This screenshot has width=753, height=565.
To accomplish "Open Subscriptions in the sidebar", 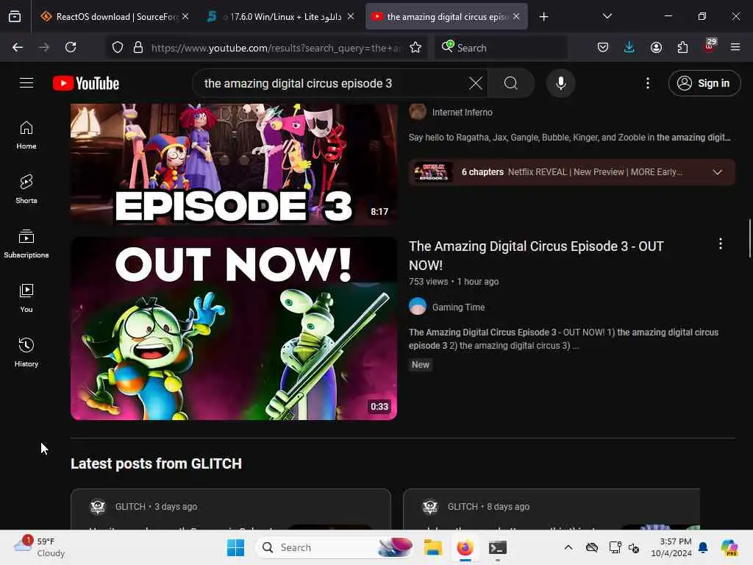I will 26,244.
